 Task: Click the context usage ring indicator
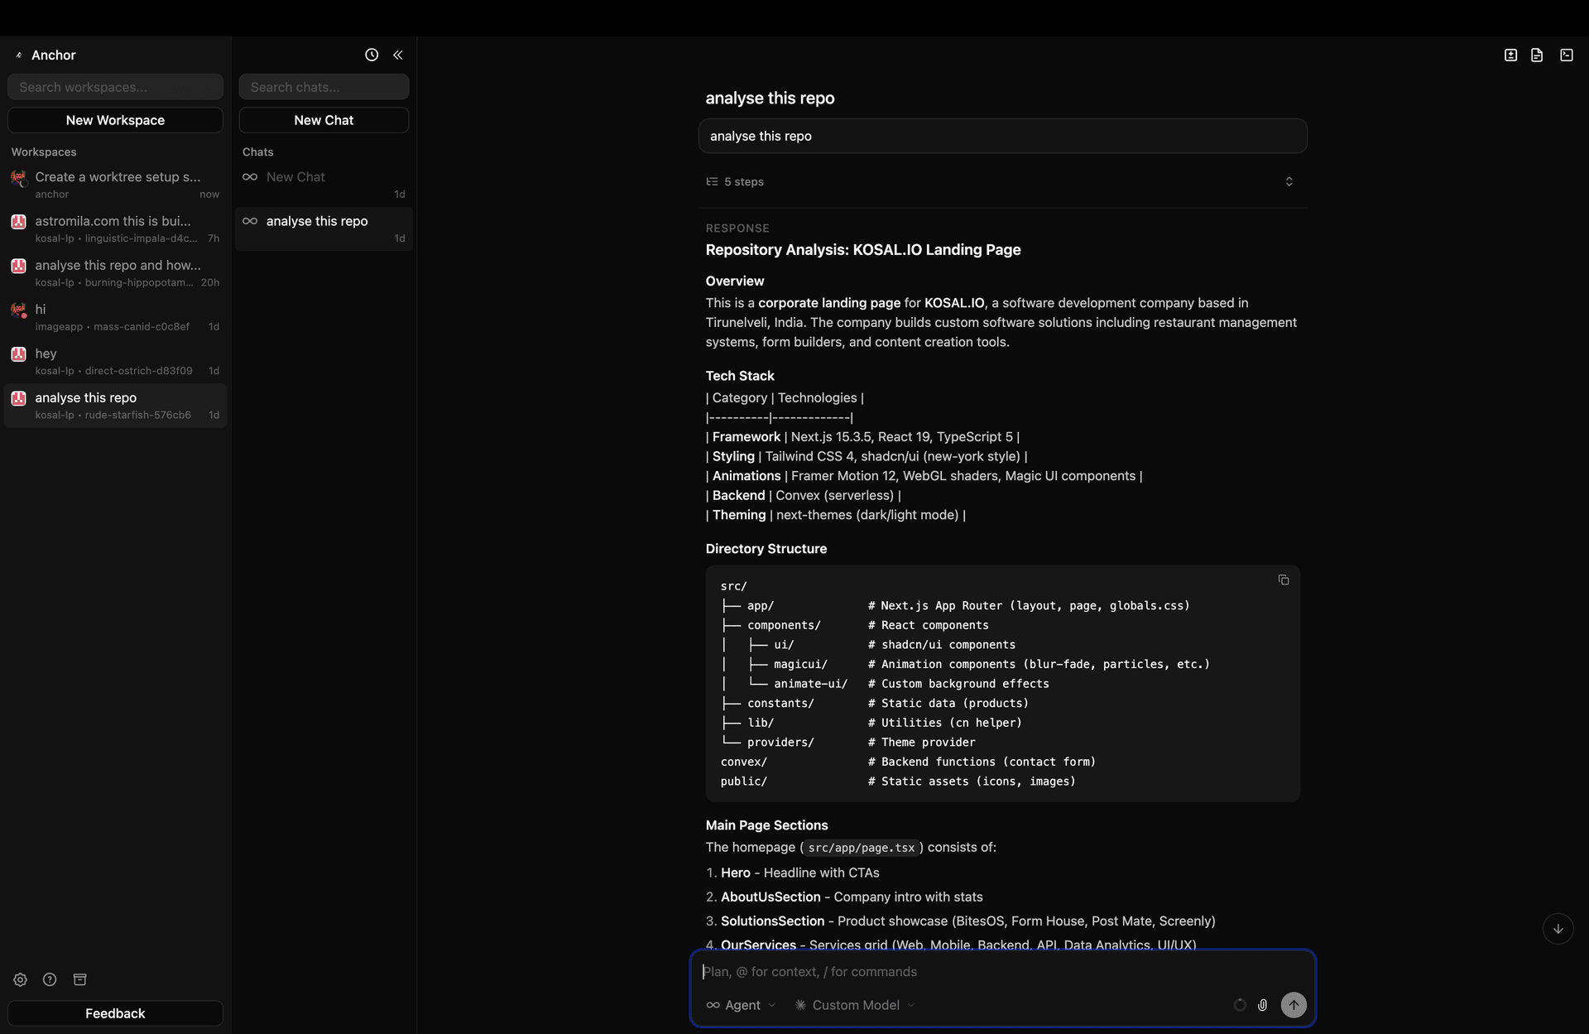tap(1240, 1005)
